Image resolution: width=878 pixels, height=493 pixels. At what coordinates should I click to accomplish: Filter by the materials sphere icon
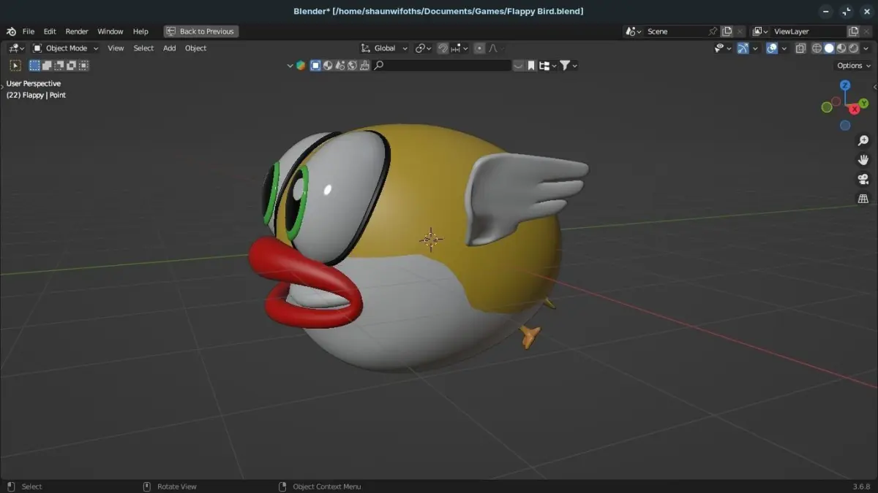pyautogui.click(x=328, y=66)
